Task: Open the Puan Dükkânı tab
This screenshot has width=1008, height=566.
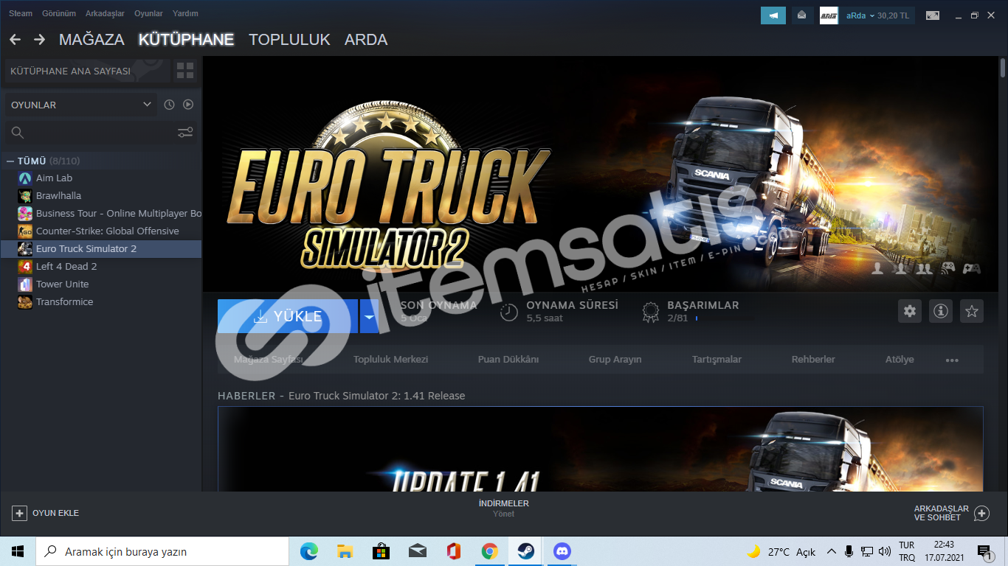Action: point(508,360)
